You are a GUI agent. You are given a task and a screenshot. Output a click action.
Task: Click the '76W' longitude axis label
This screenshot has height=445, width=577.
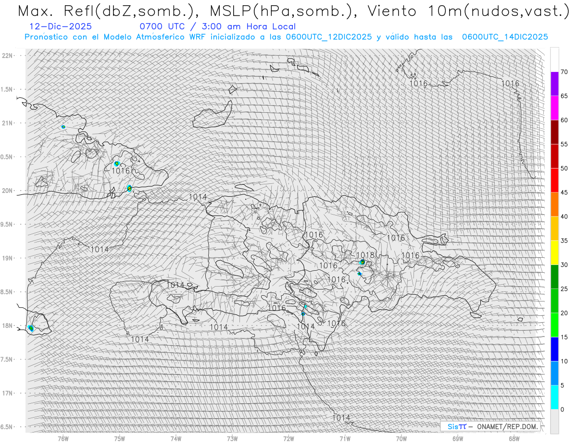(x=63, y=439)
